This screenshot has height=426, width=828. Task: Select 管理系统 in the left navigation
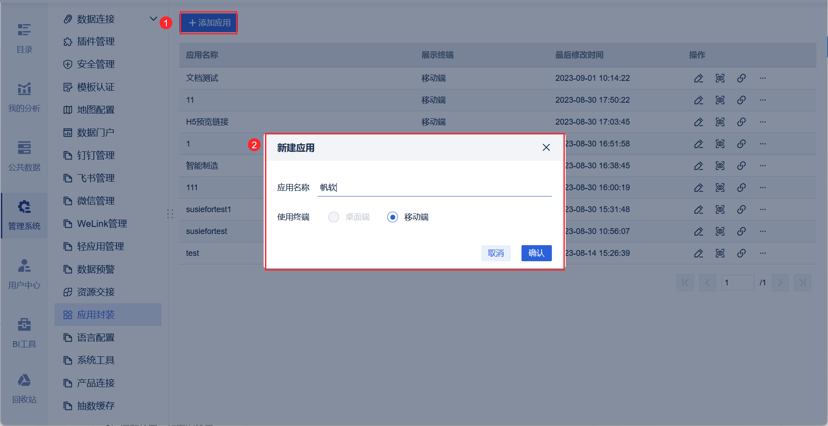(x=24, y=215)
